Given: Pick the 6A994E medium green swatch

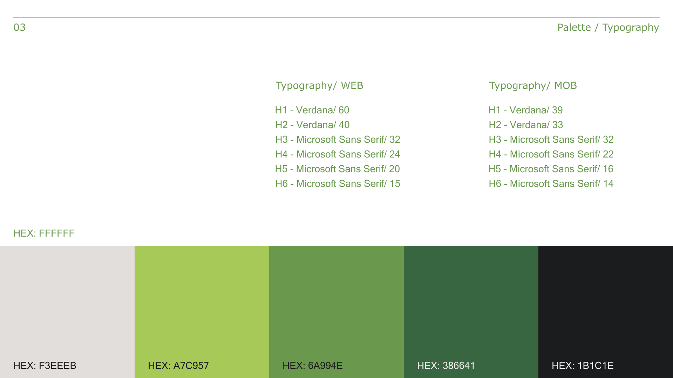Looking at the screenshot, I should tap(336, 311).
